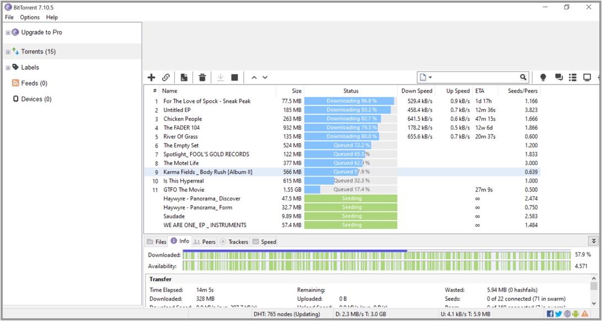602x321 pixels.
Task: Move torrent down the queue arrow
Action: tap(265, 78)
